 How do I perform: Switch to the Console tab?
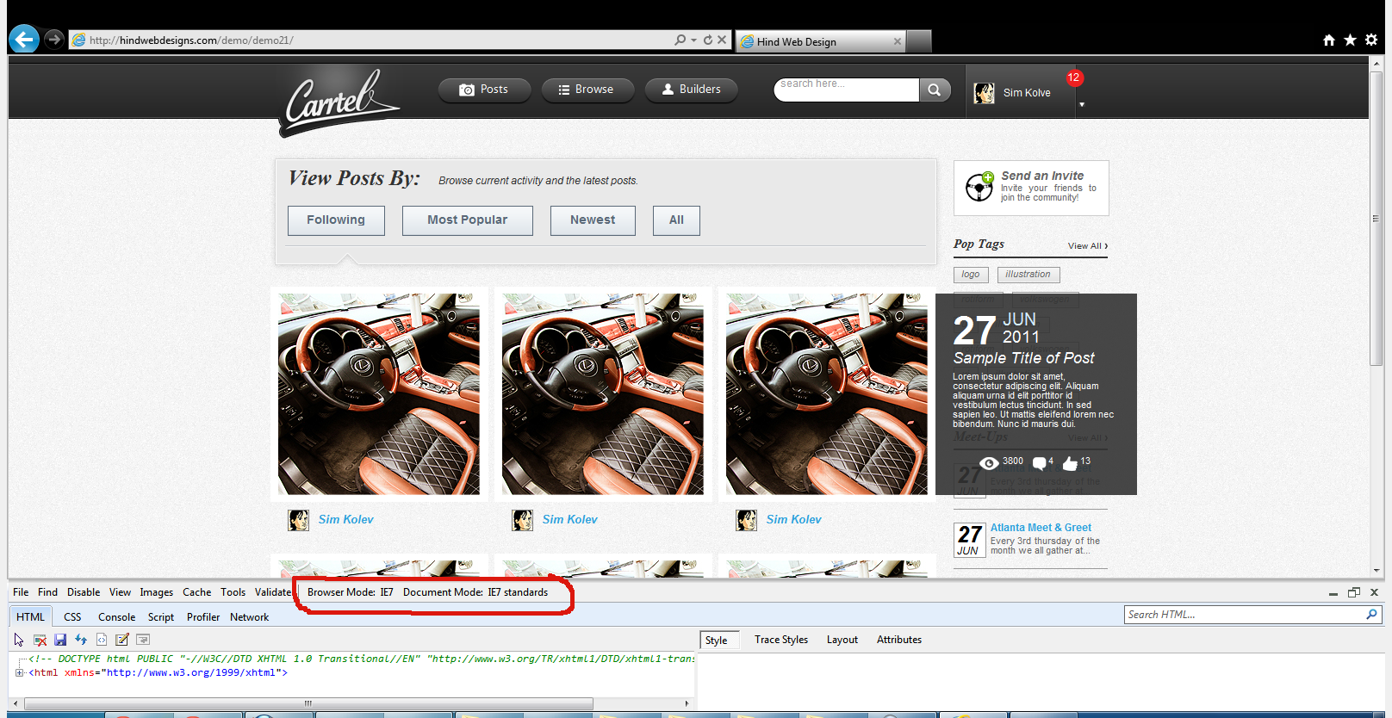point(116,617)
